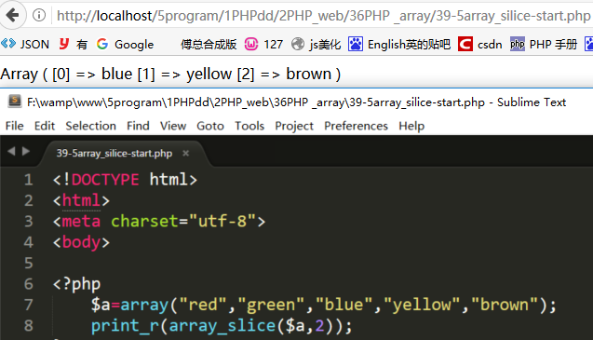
Task: Click the Baidu paw icon bookmark
Action: [x=356, y=44]
